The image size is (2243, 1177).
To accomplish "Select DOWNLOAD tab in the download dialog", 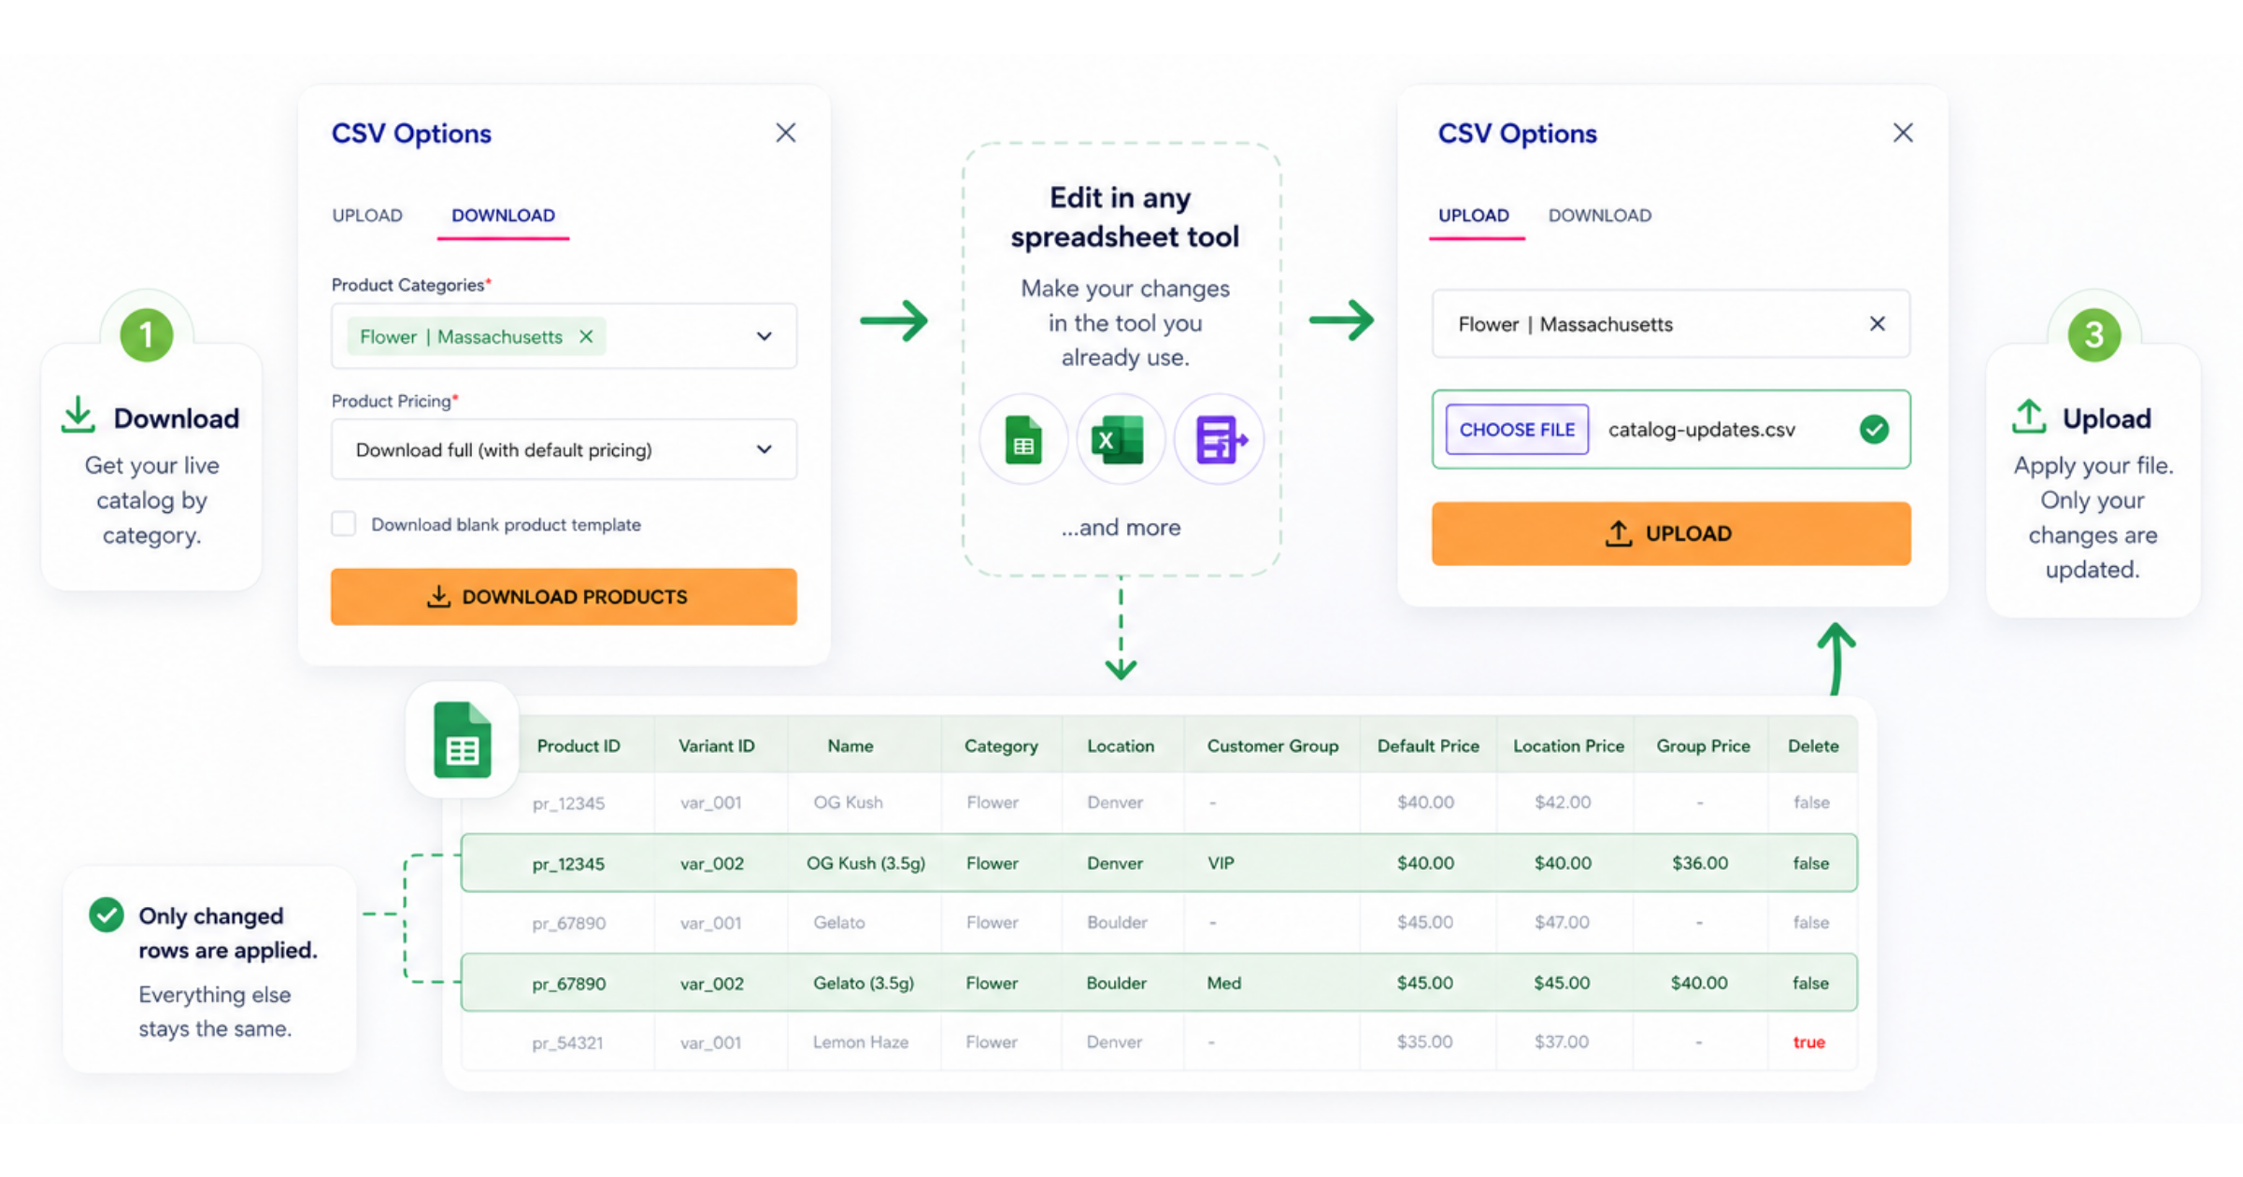I will pos(503,215).
